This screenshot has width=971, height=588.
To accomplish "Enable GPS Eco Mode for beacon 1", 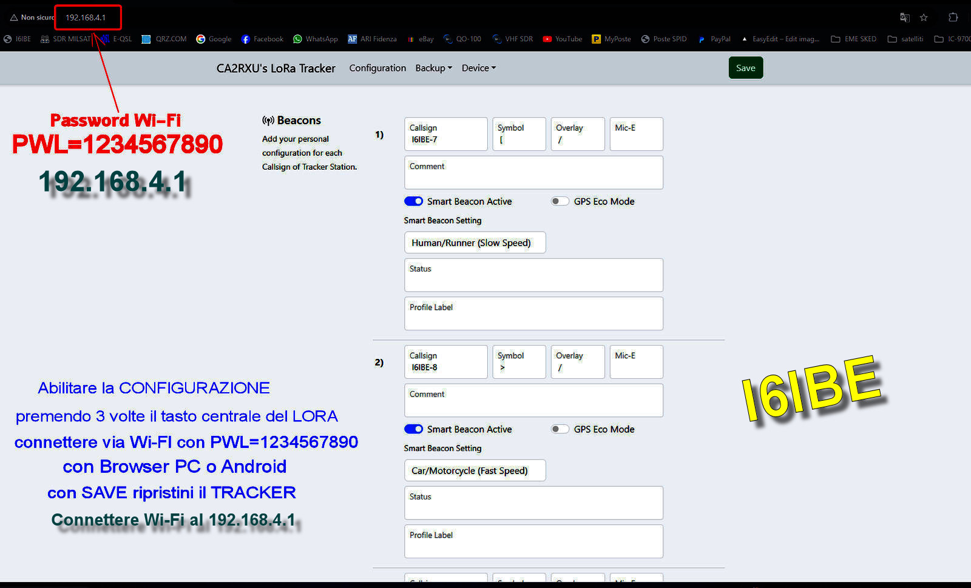I will [x=560, y=201].
